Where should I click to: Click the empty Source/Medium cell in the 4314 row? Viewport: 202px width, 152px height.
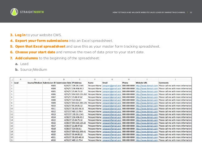click(x=35, y=117)
